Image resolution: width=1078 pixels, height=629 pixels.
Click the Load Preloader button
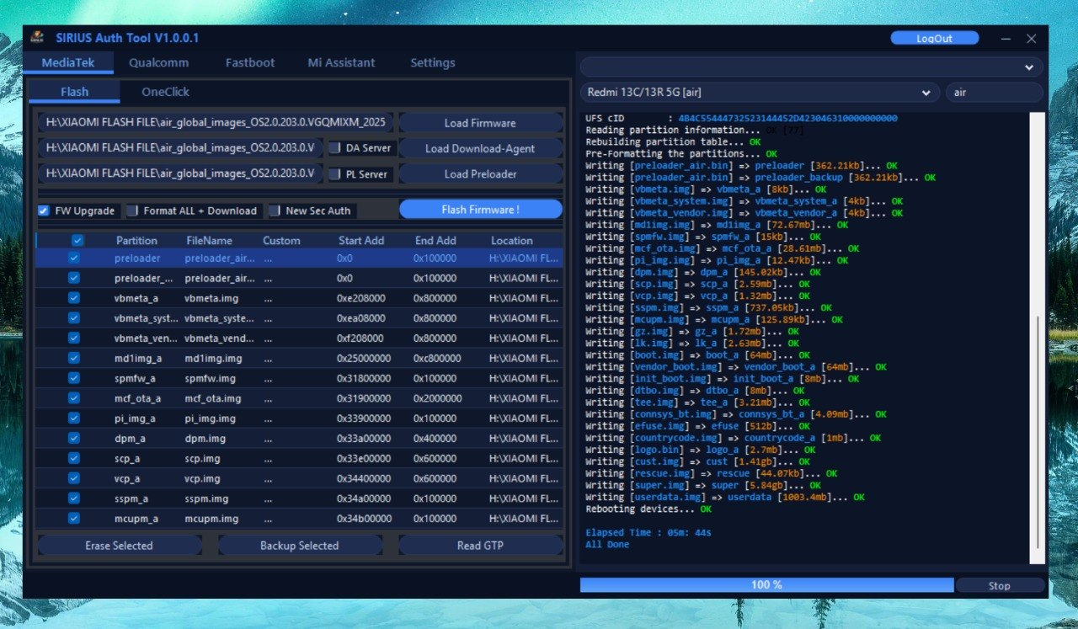click(x=480, y=174)
